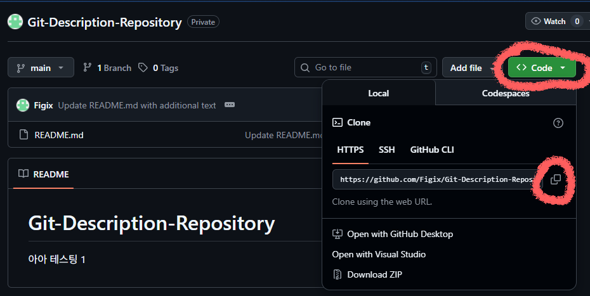Viewport: 590px width, 296px height.
Task: Choose the GitHub CLI clone option
Action: [432, 150]
